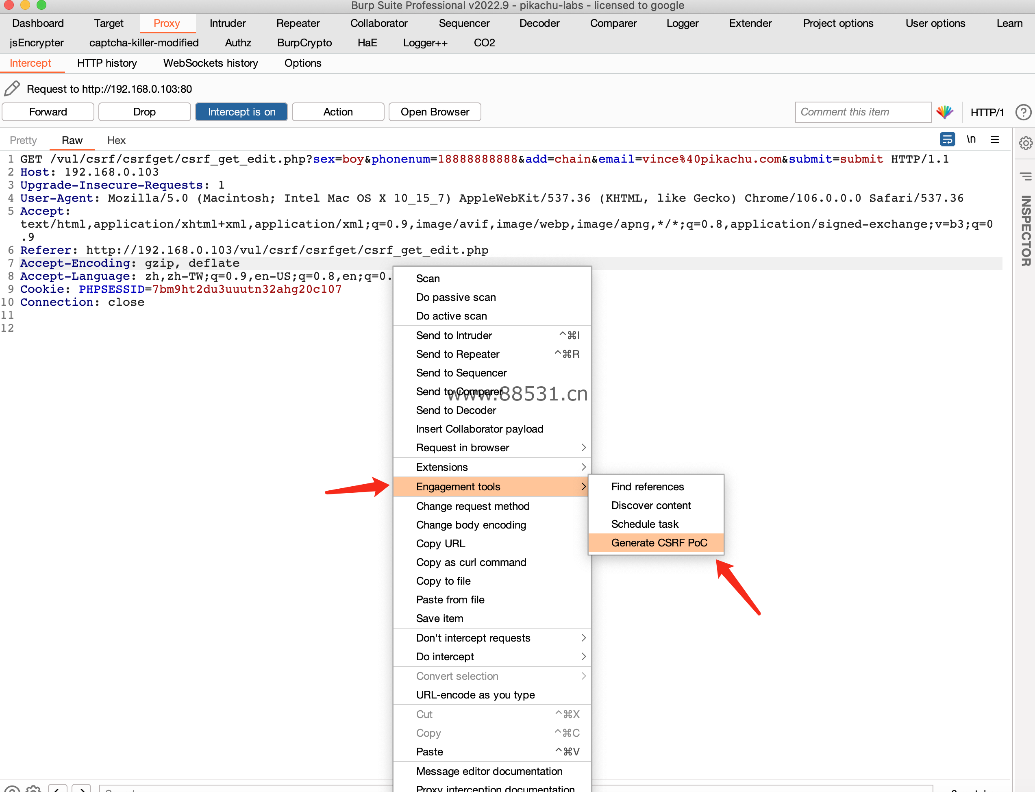Open the proxy Options sub-tab

[x=302, y=63]
